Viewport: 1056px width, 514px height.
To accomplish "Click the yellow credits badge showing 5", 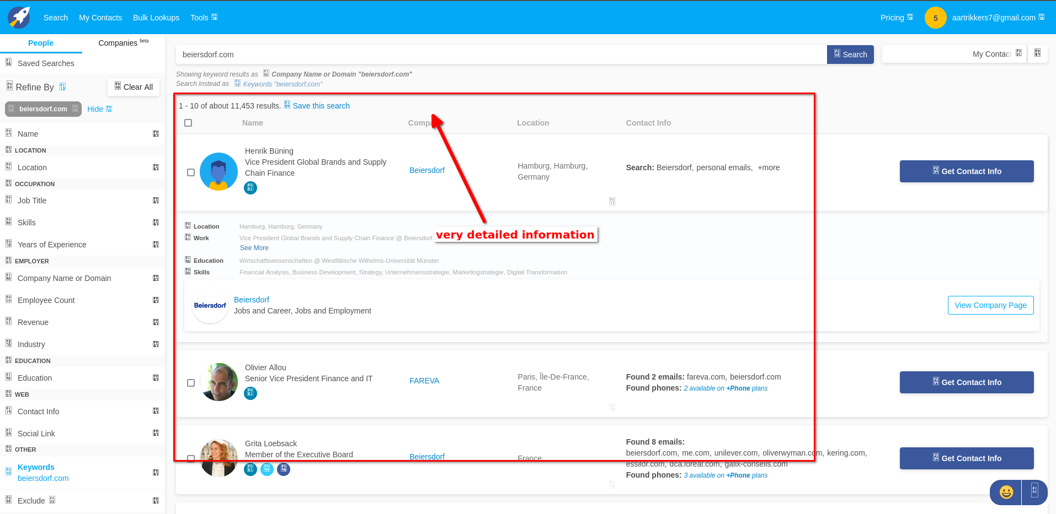I will (x=935, y=18).
